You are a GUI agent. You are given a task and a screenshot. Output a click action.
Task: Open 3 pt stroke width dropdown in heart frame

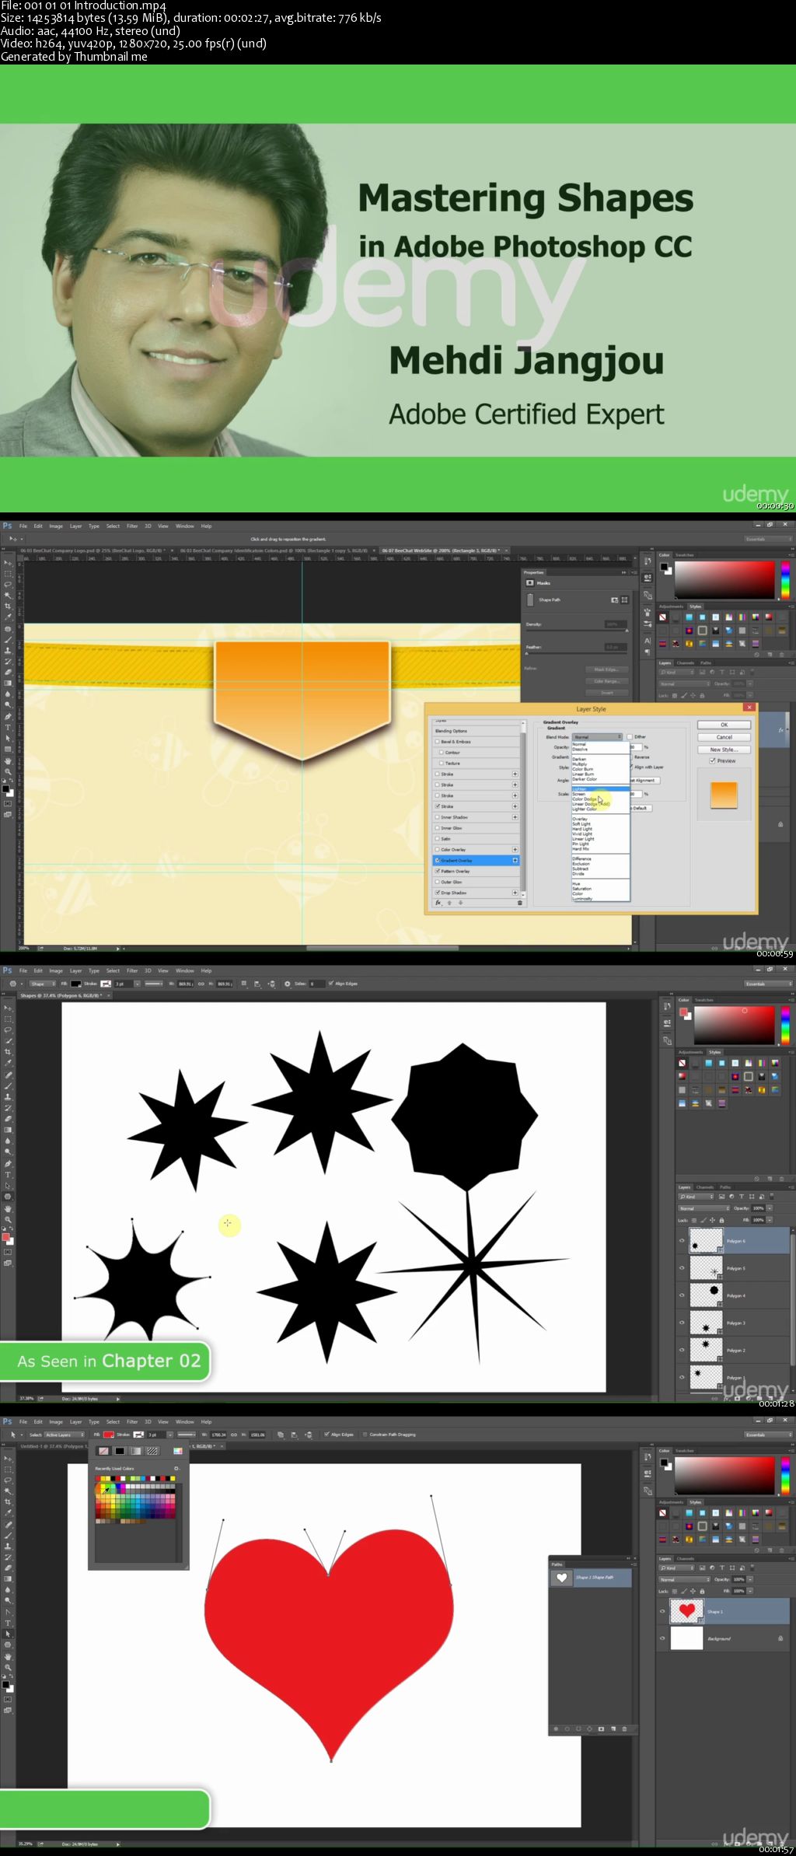click(170, 1435)
